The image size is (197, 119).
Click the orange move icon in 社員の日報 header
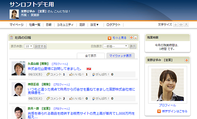click(131, 37)
